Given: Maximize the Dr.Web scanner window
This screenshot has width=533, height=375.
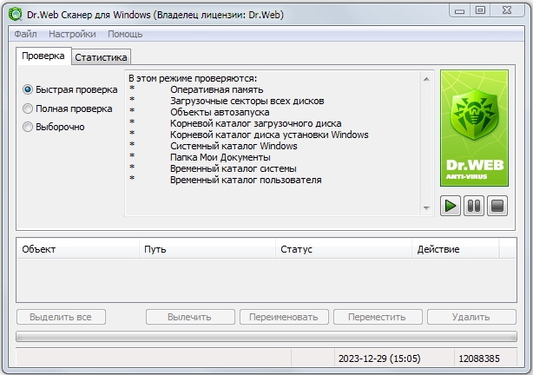Looking at the screenshot, I should coord(480,10).
